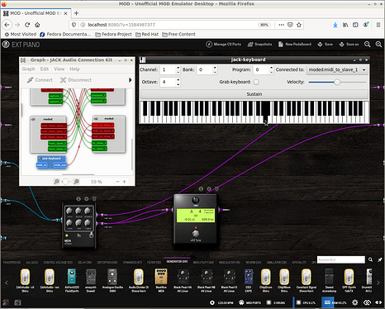Viewport: 385px width, 309px height.
Task: Decrease Octave value with down arrow
Action: pos(178,84)
